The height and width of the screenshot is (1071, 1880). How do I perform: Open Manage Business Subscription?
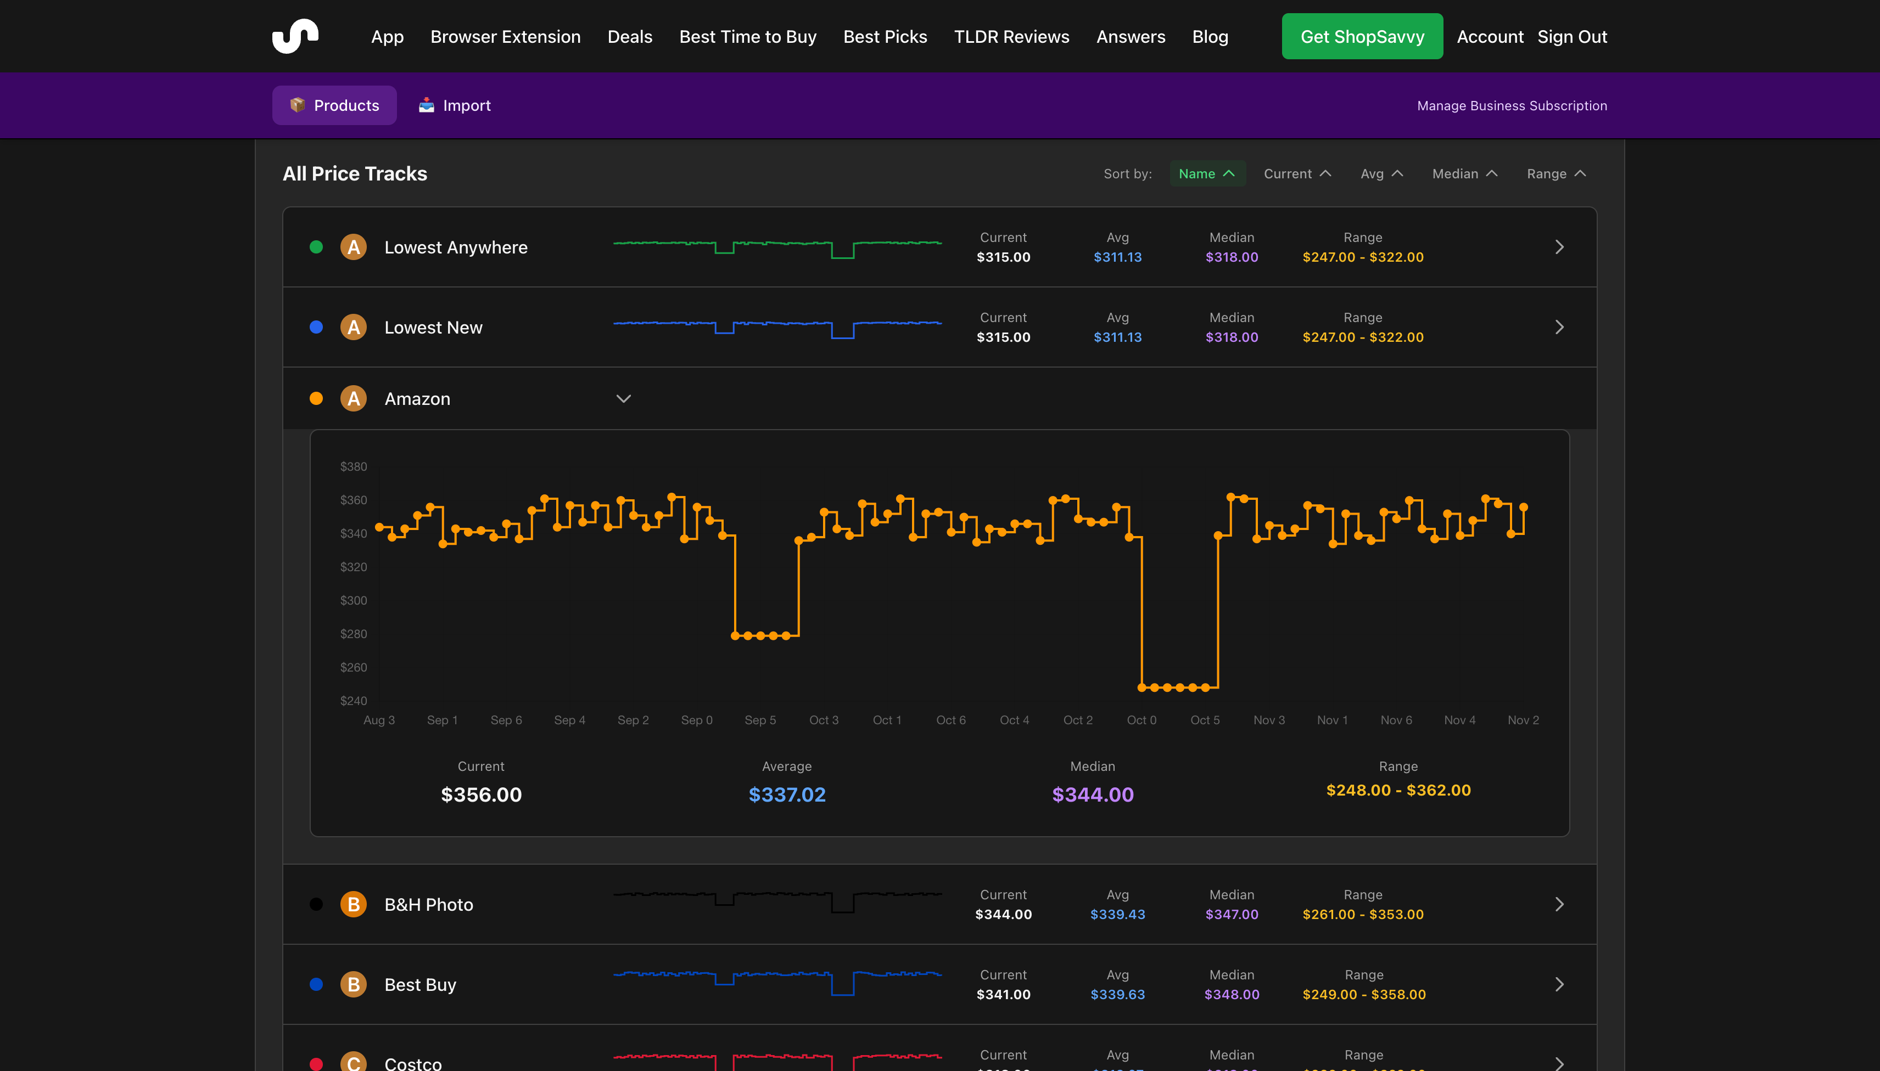point(1511,105)
